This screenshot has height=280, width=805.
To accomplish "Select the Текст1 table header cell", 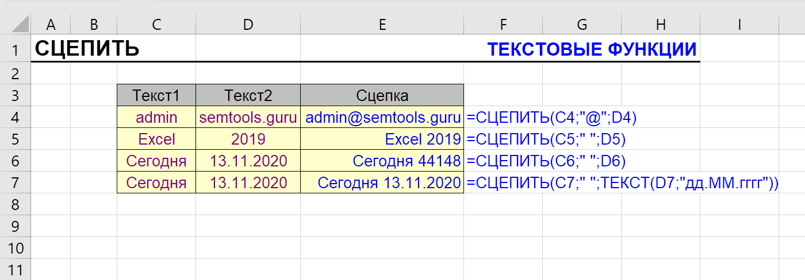I will pos(156,95).
